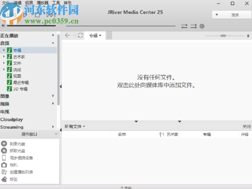Click the repeat playback icon
The width and height of the screenshot is (252, 189).
[184, 26]
